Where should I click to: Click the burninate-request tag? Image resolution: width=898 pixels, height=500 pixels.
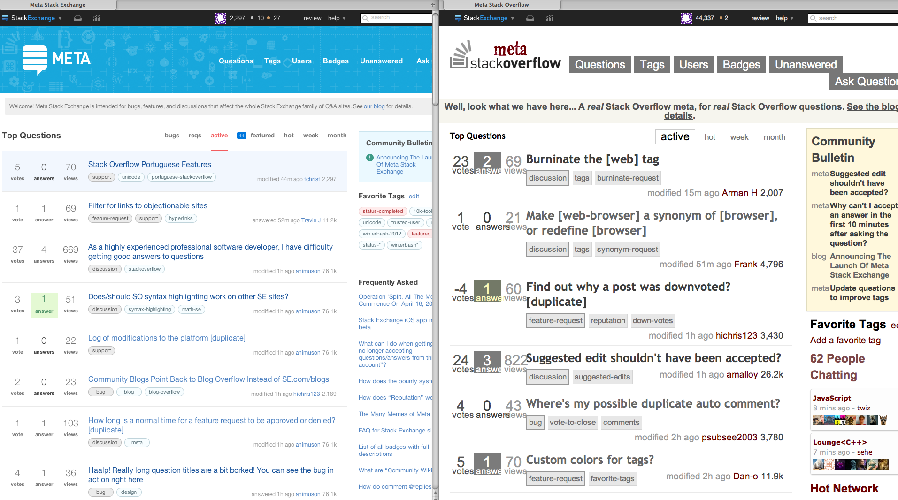coord(628,178)
